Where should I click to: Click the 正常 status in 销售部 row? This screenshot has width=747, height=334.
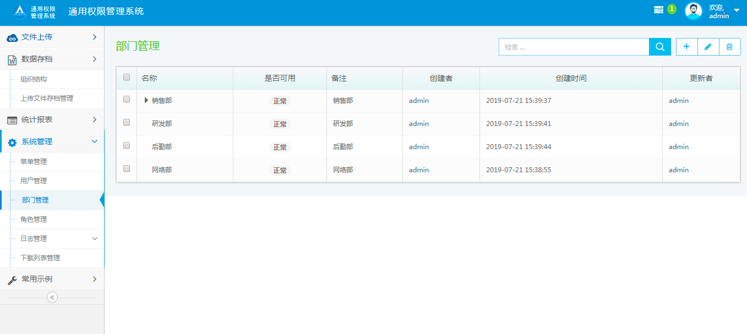coord(280,101)
